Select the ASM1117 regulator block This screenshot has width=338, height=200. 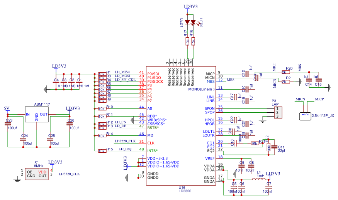coord(37,114)
